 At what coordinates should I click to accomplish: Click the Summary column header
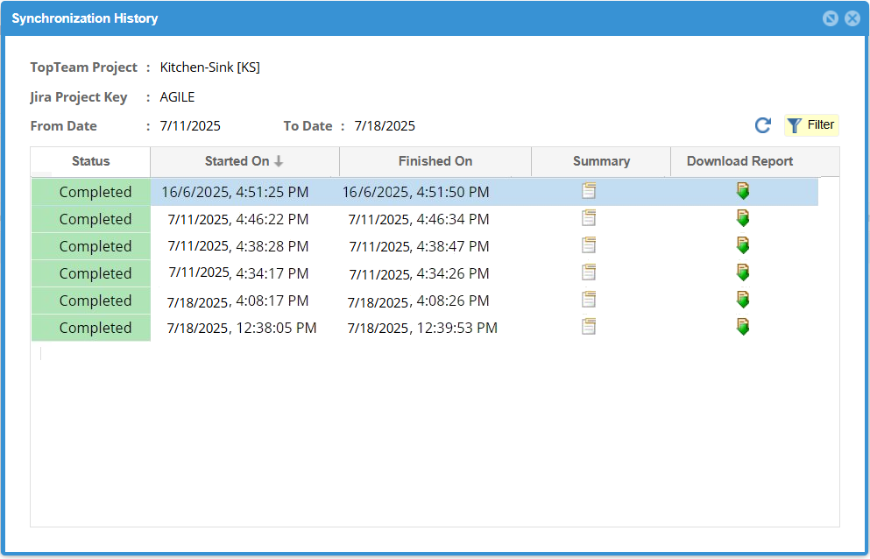coord(601,161)
